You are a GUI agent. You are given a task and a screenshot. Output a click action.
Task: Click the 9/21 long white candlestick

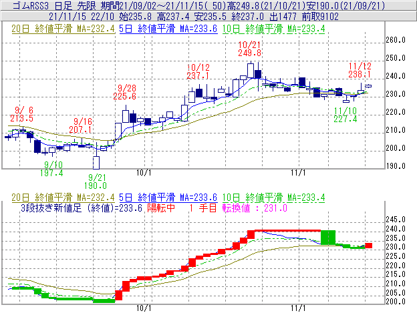96,162
